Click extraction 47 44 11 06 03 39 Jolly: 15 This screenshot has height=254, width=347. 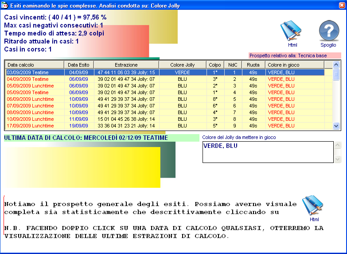(x=126, y=72)
